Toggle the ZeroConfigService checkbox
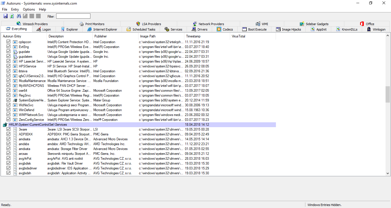 (8, 120)
